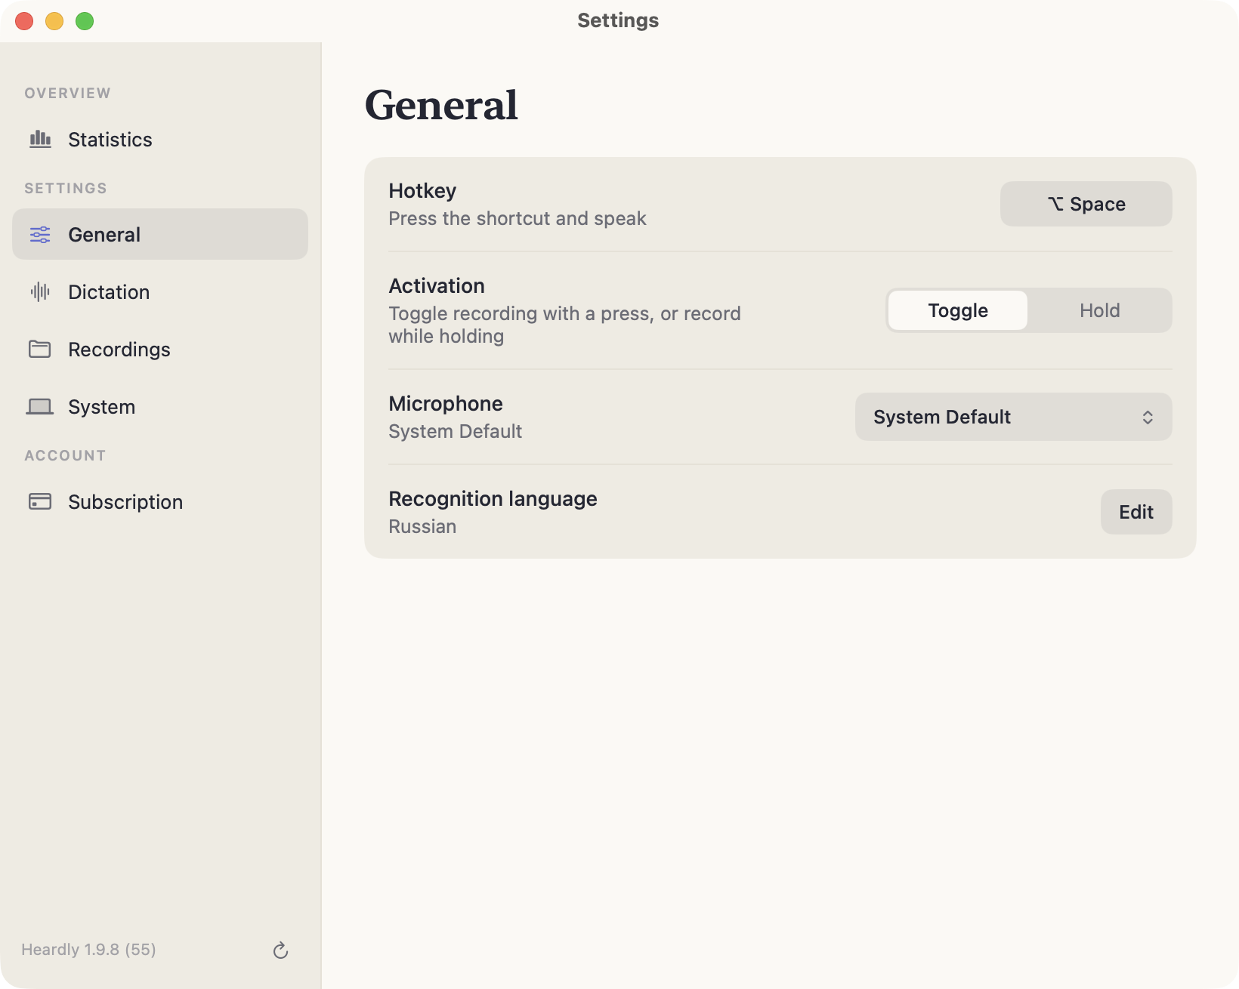This screenshot has width=1239, height=989.
Task: Click the 'Press the shortcut and speak' description
Action: pos(518,218)
